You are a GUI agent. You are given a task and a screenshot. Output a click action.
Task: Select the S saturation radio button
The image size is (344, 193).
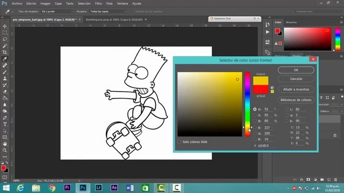click(255, 115)
